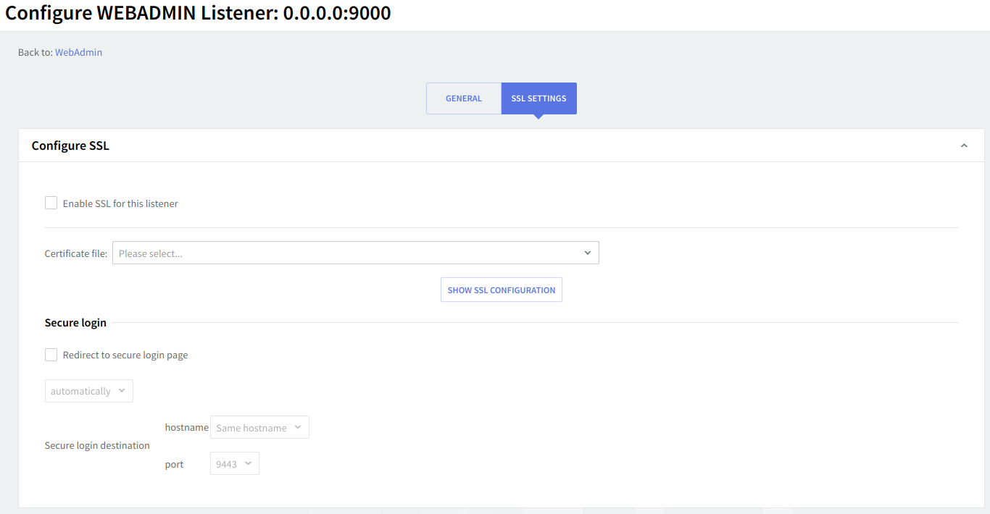990x514 pixels.
Task: Select the SSL SETTINGS tab
Action: point(538,98)
